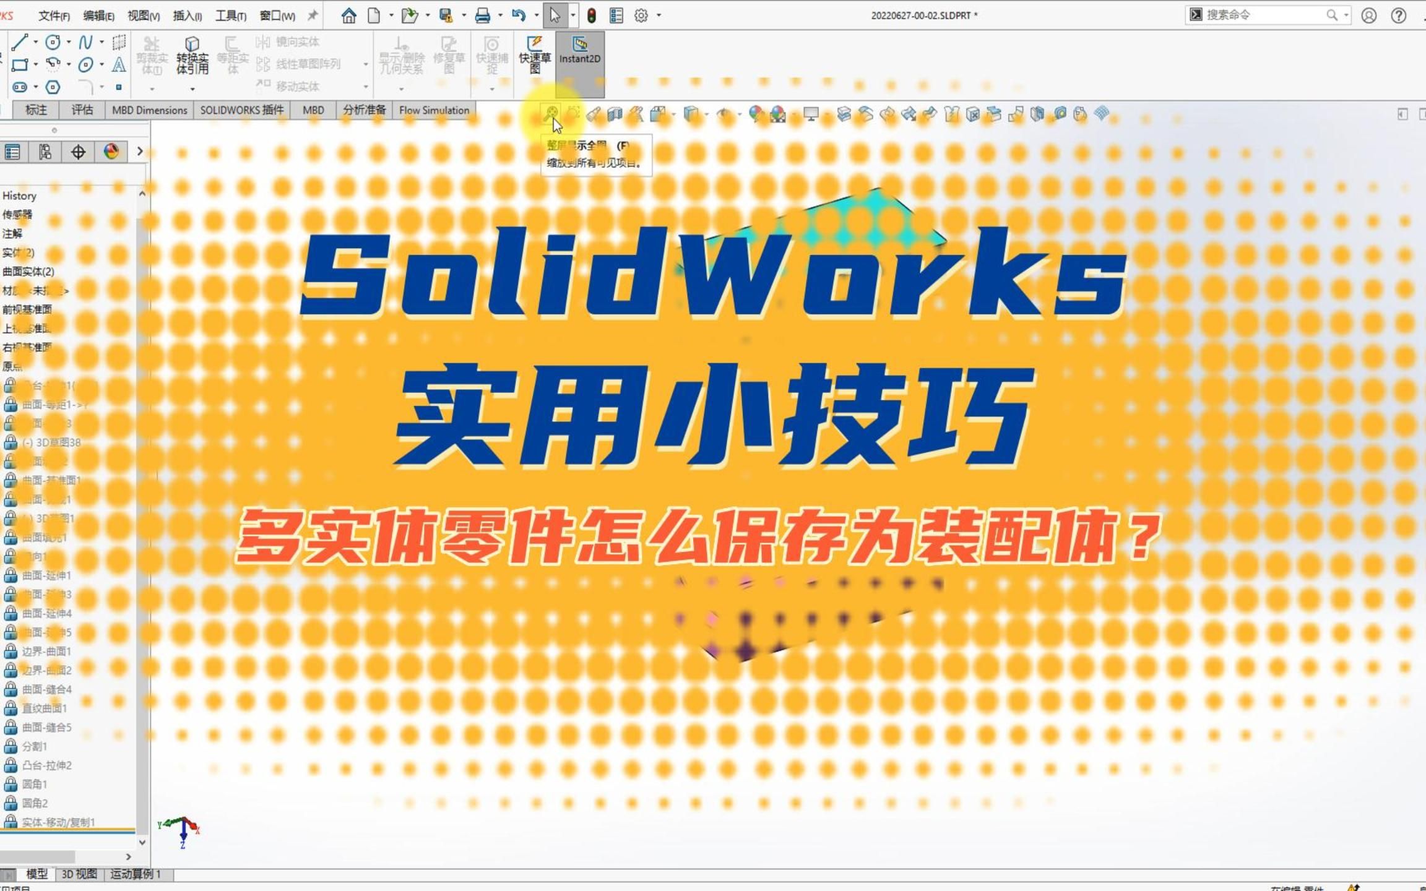Image resolution: width=1426 pixels, height=891 pixels.
Task: Switch to the 评估 tab
Action: (82, 110)
